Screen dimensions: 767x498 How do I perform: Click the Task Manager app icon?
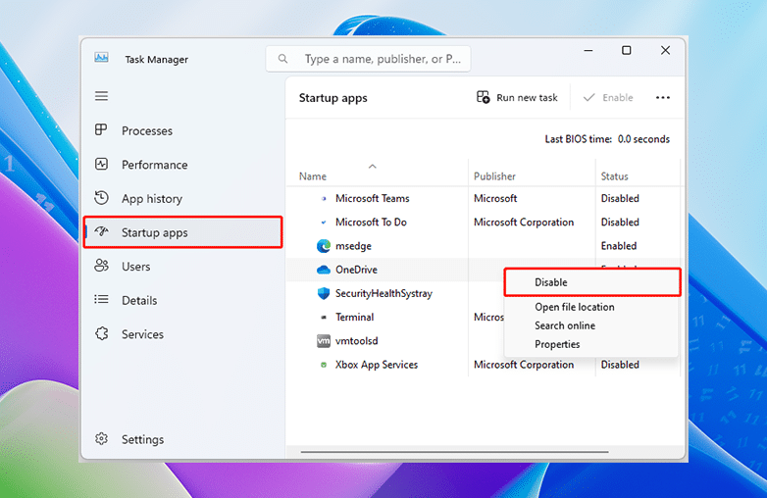(x=101, y=58)
